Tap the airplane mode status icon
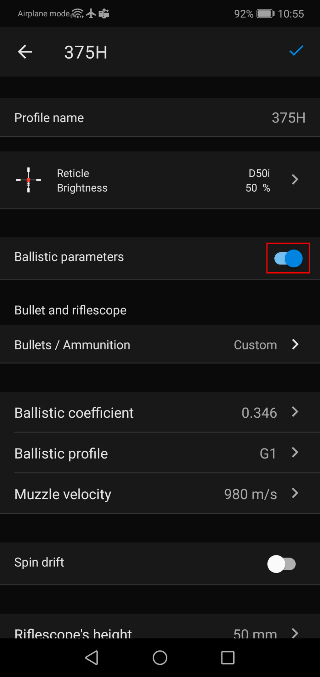Screen dimensions: 320x677 tap(91, 13)
